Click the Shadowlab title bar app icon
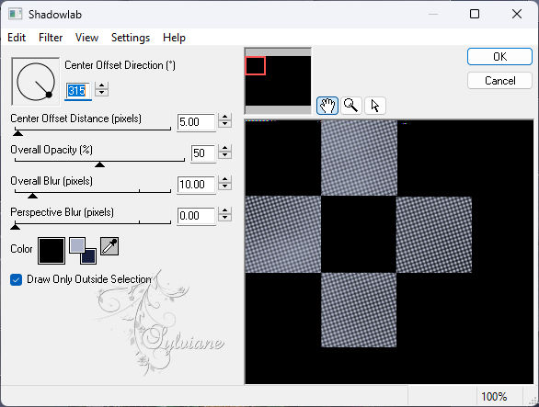539x407 pixels. pos(15,14)
